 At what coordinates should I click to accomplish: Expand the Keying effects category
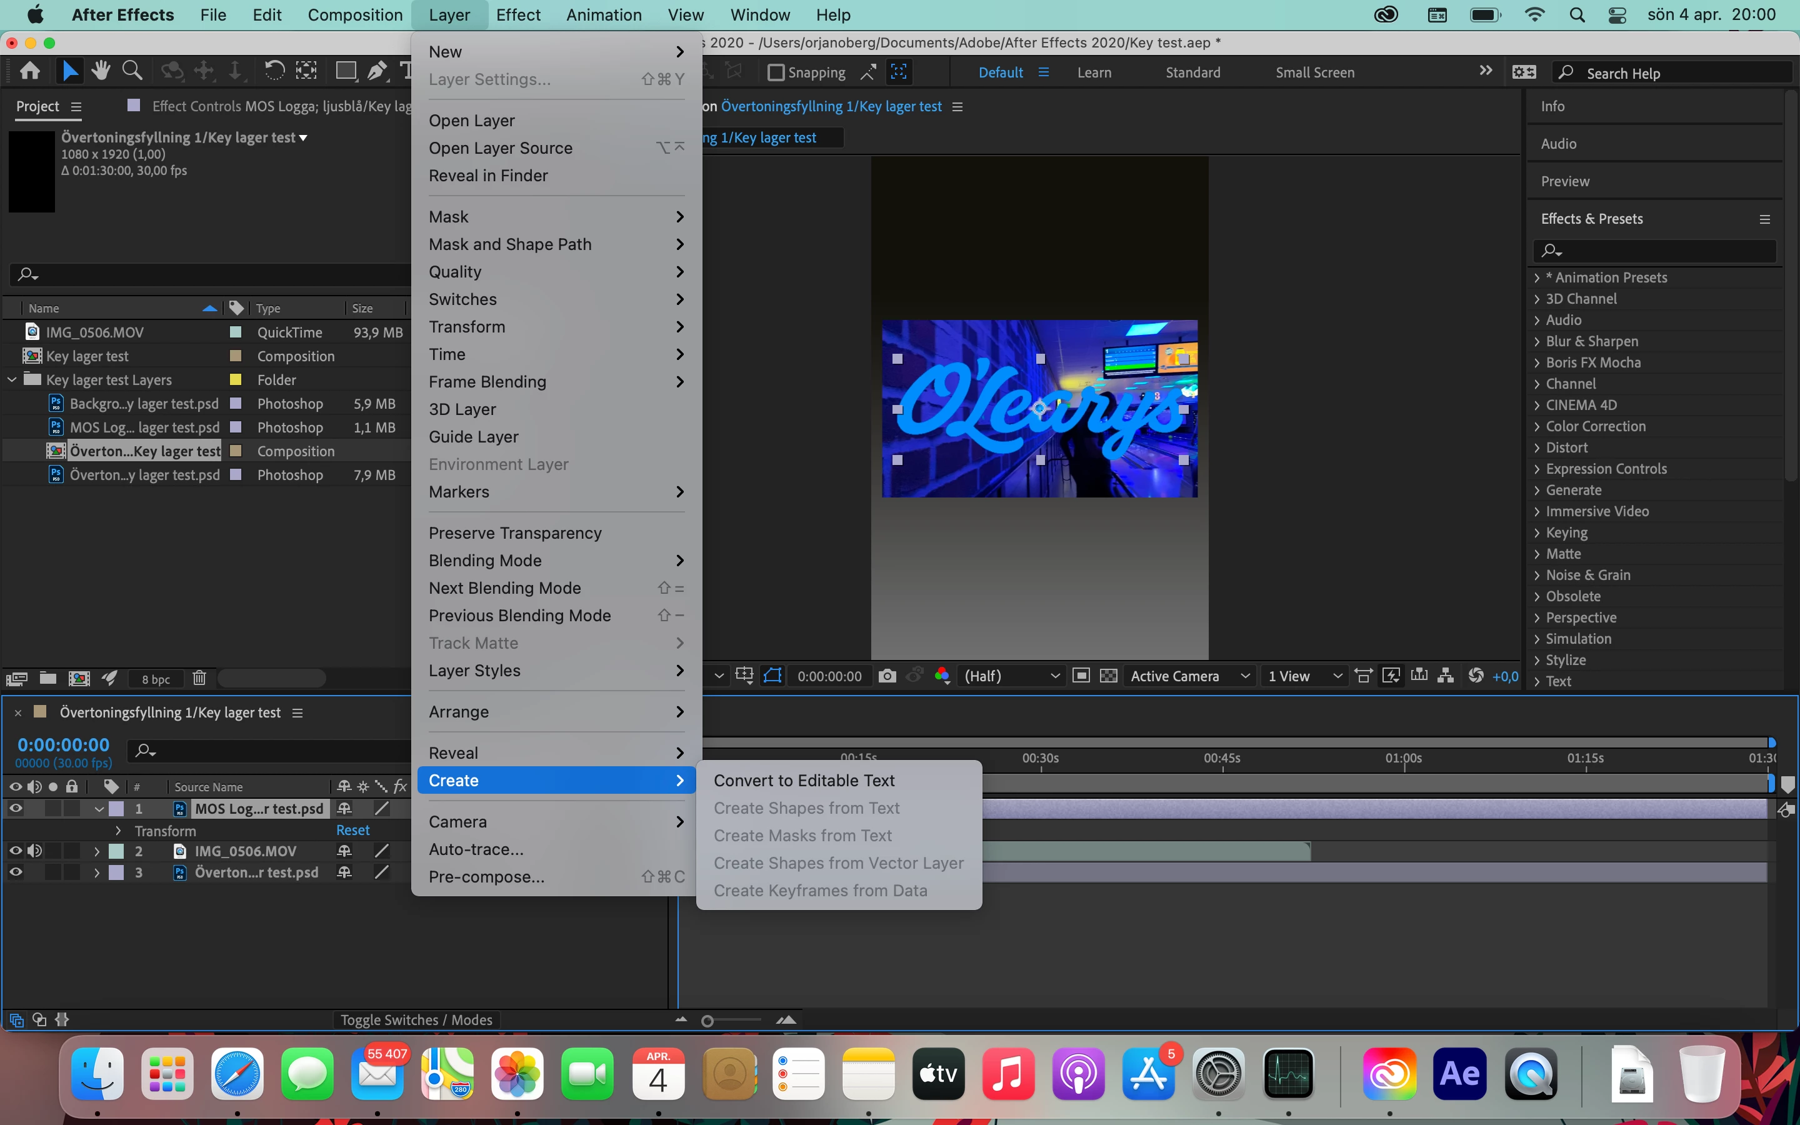click(x=1537, y=532)
